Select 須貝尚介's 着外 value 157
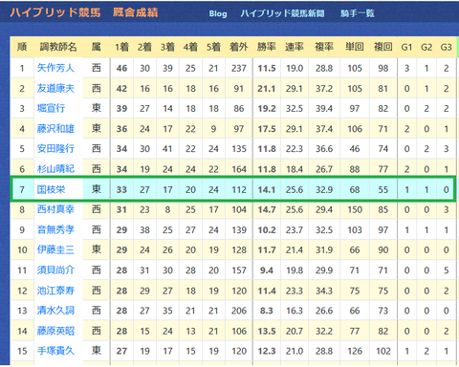Screen dimensions: 459x367 [x=239, y=270]
